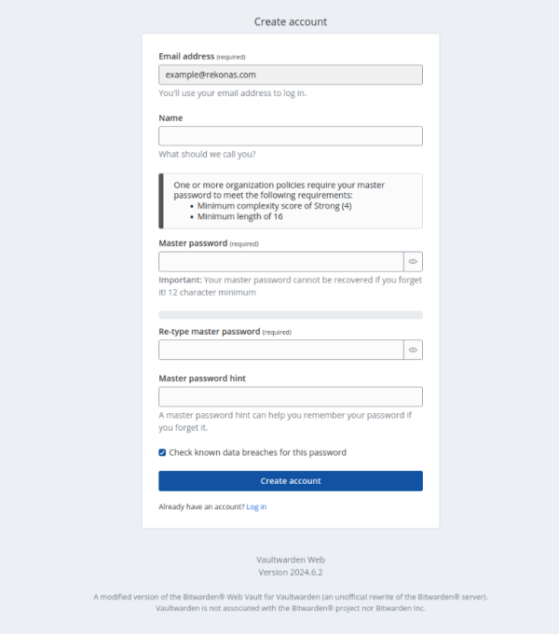Open the Log in link
Image resolution: width=559 pixels, height=634 pixels.
point(256,506)
